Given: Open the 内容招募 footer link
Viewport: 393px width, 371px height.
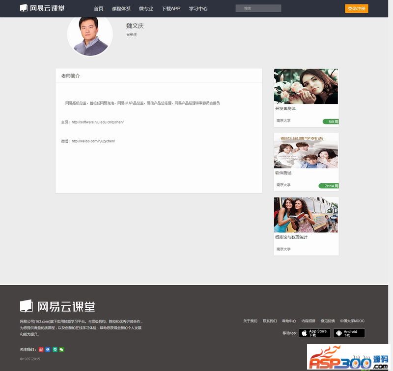Looking at the screenshot, I should coord(309,321).
